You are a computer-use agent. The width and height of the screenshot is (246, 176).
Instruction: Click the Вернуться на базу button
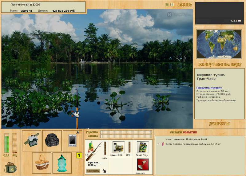(220, 65)
